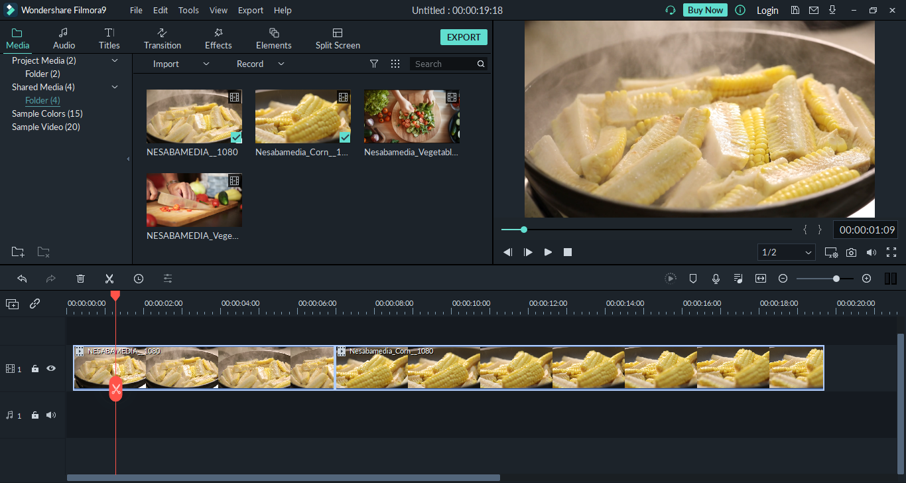Select the Nesabamedia_Vegetables salad thumbnail
Image resolution: width=906 pixels, height=483 pixels.
tap(411, 117)
